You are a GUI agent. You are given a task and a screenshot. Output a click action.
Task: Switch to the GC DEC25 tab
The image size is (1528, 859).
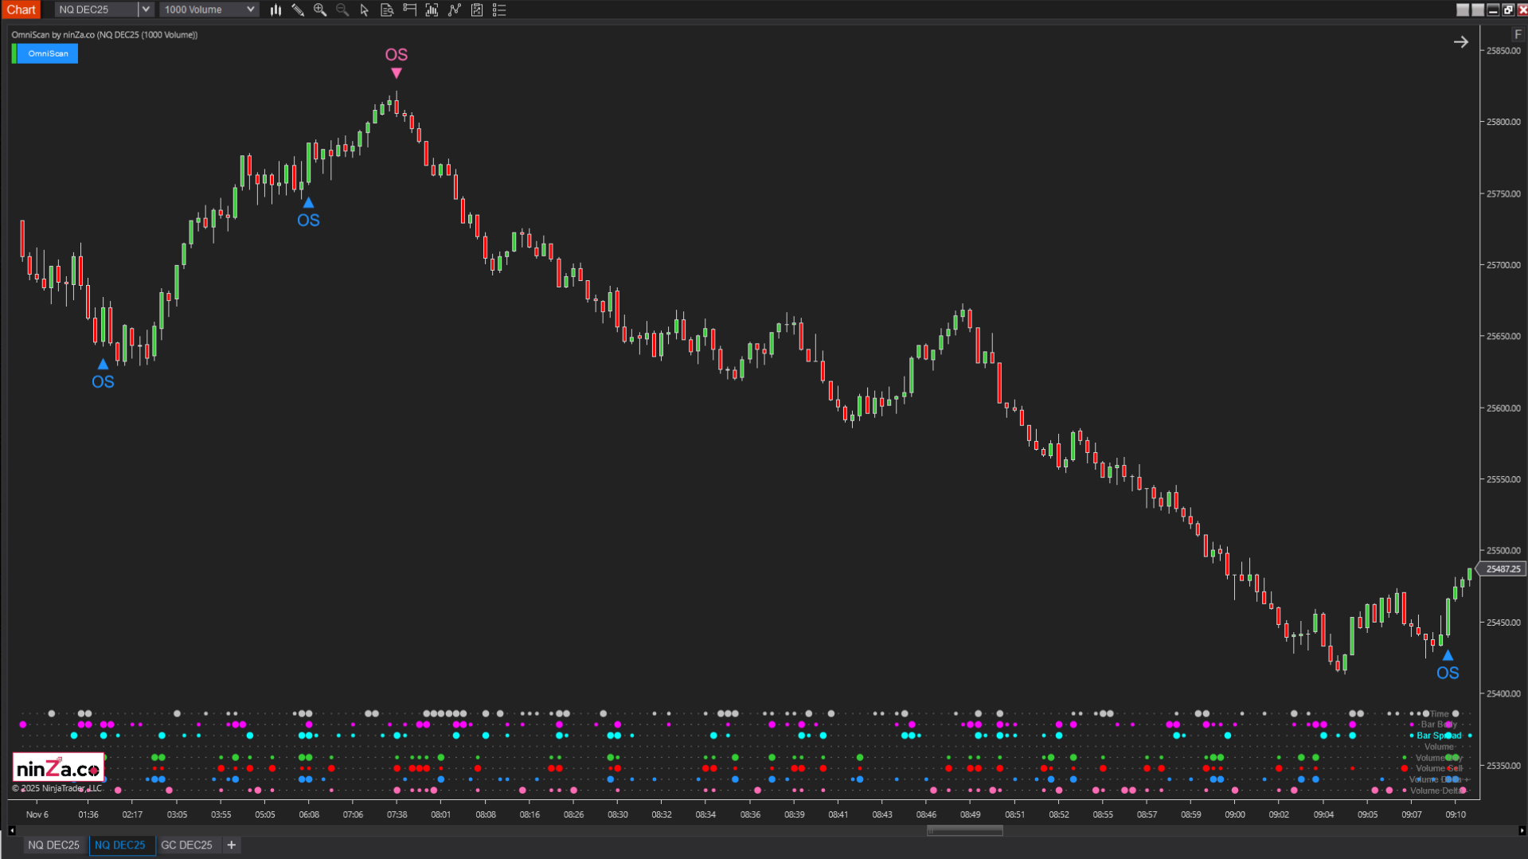tap(188, 845)
